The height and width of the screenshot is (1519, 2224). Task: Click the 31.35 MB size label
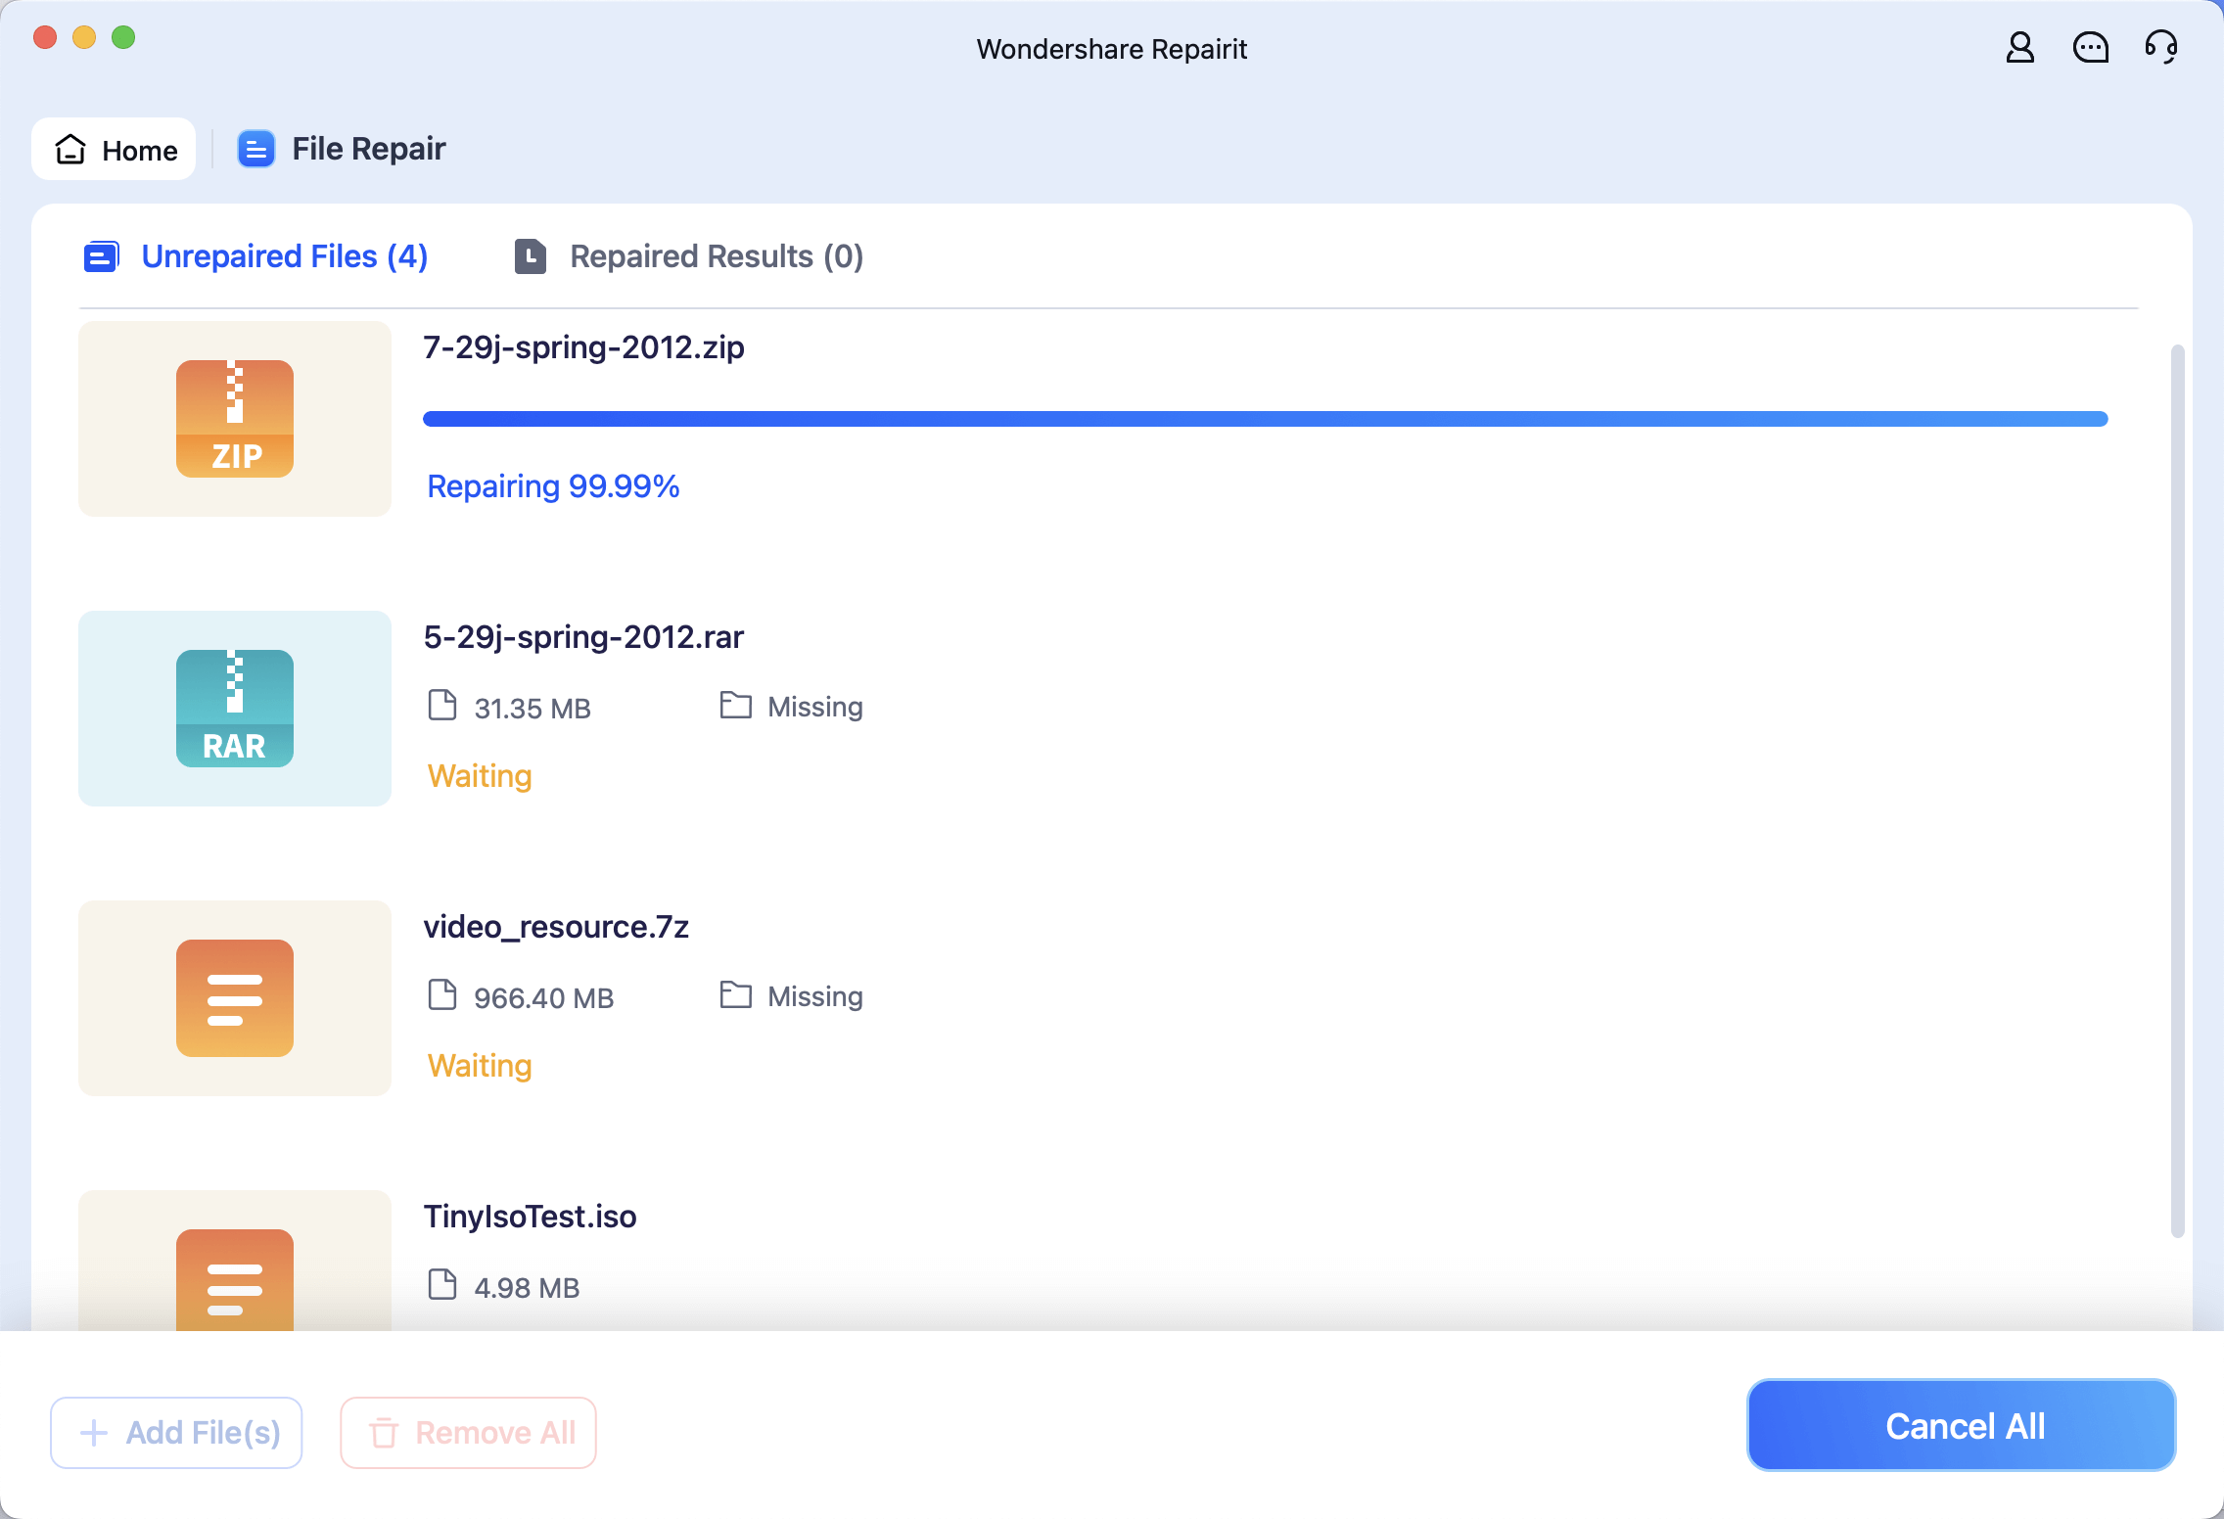pos(533,709)
